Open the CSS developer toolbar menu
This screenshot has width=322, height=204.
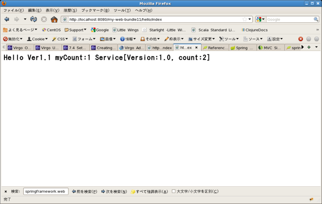coord(60,39)
